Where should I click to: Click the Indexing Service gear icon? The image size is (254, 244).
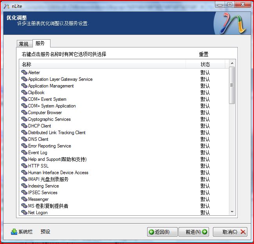pyautogui.click(x=24, y=186)
